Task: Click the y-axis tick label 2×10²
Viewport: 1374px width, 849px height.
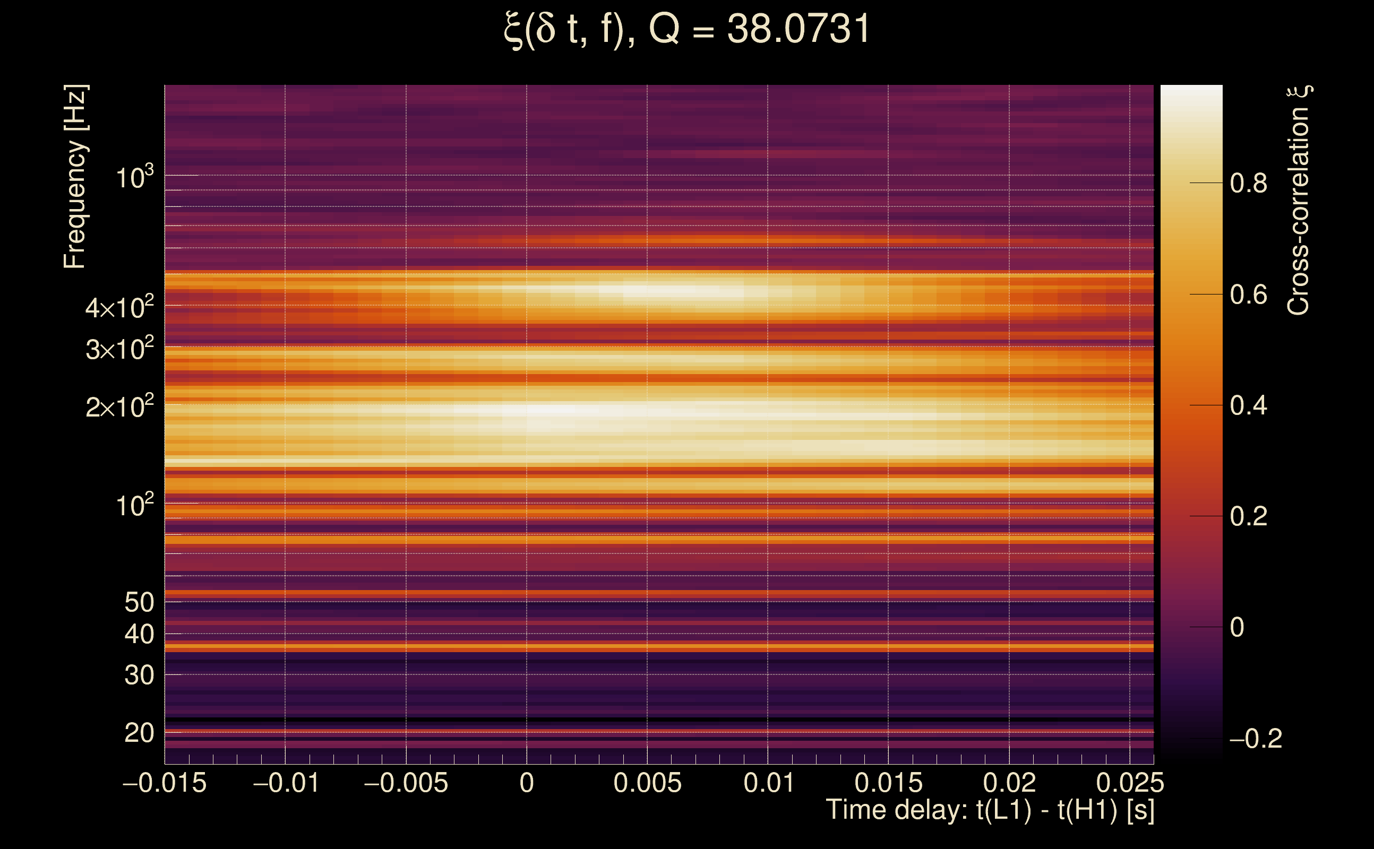Action: pos(119,407)
